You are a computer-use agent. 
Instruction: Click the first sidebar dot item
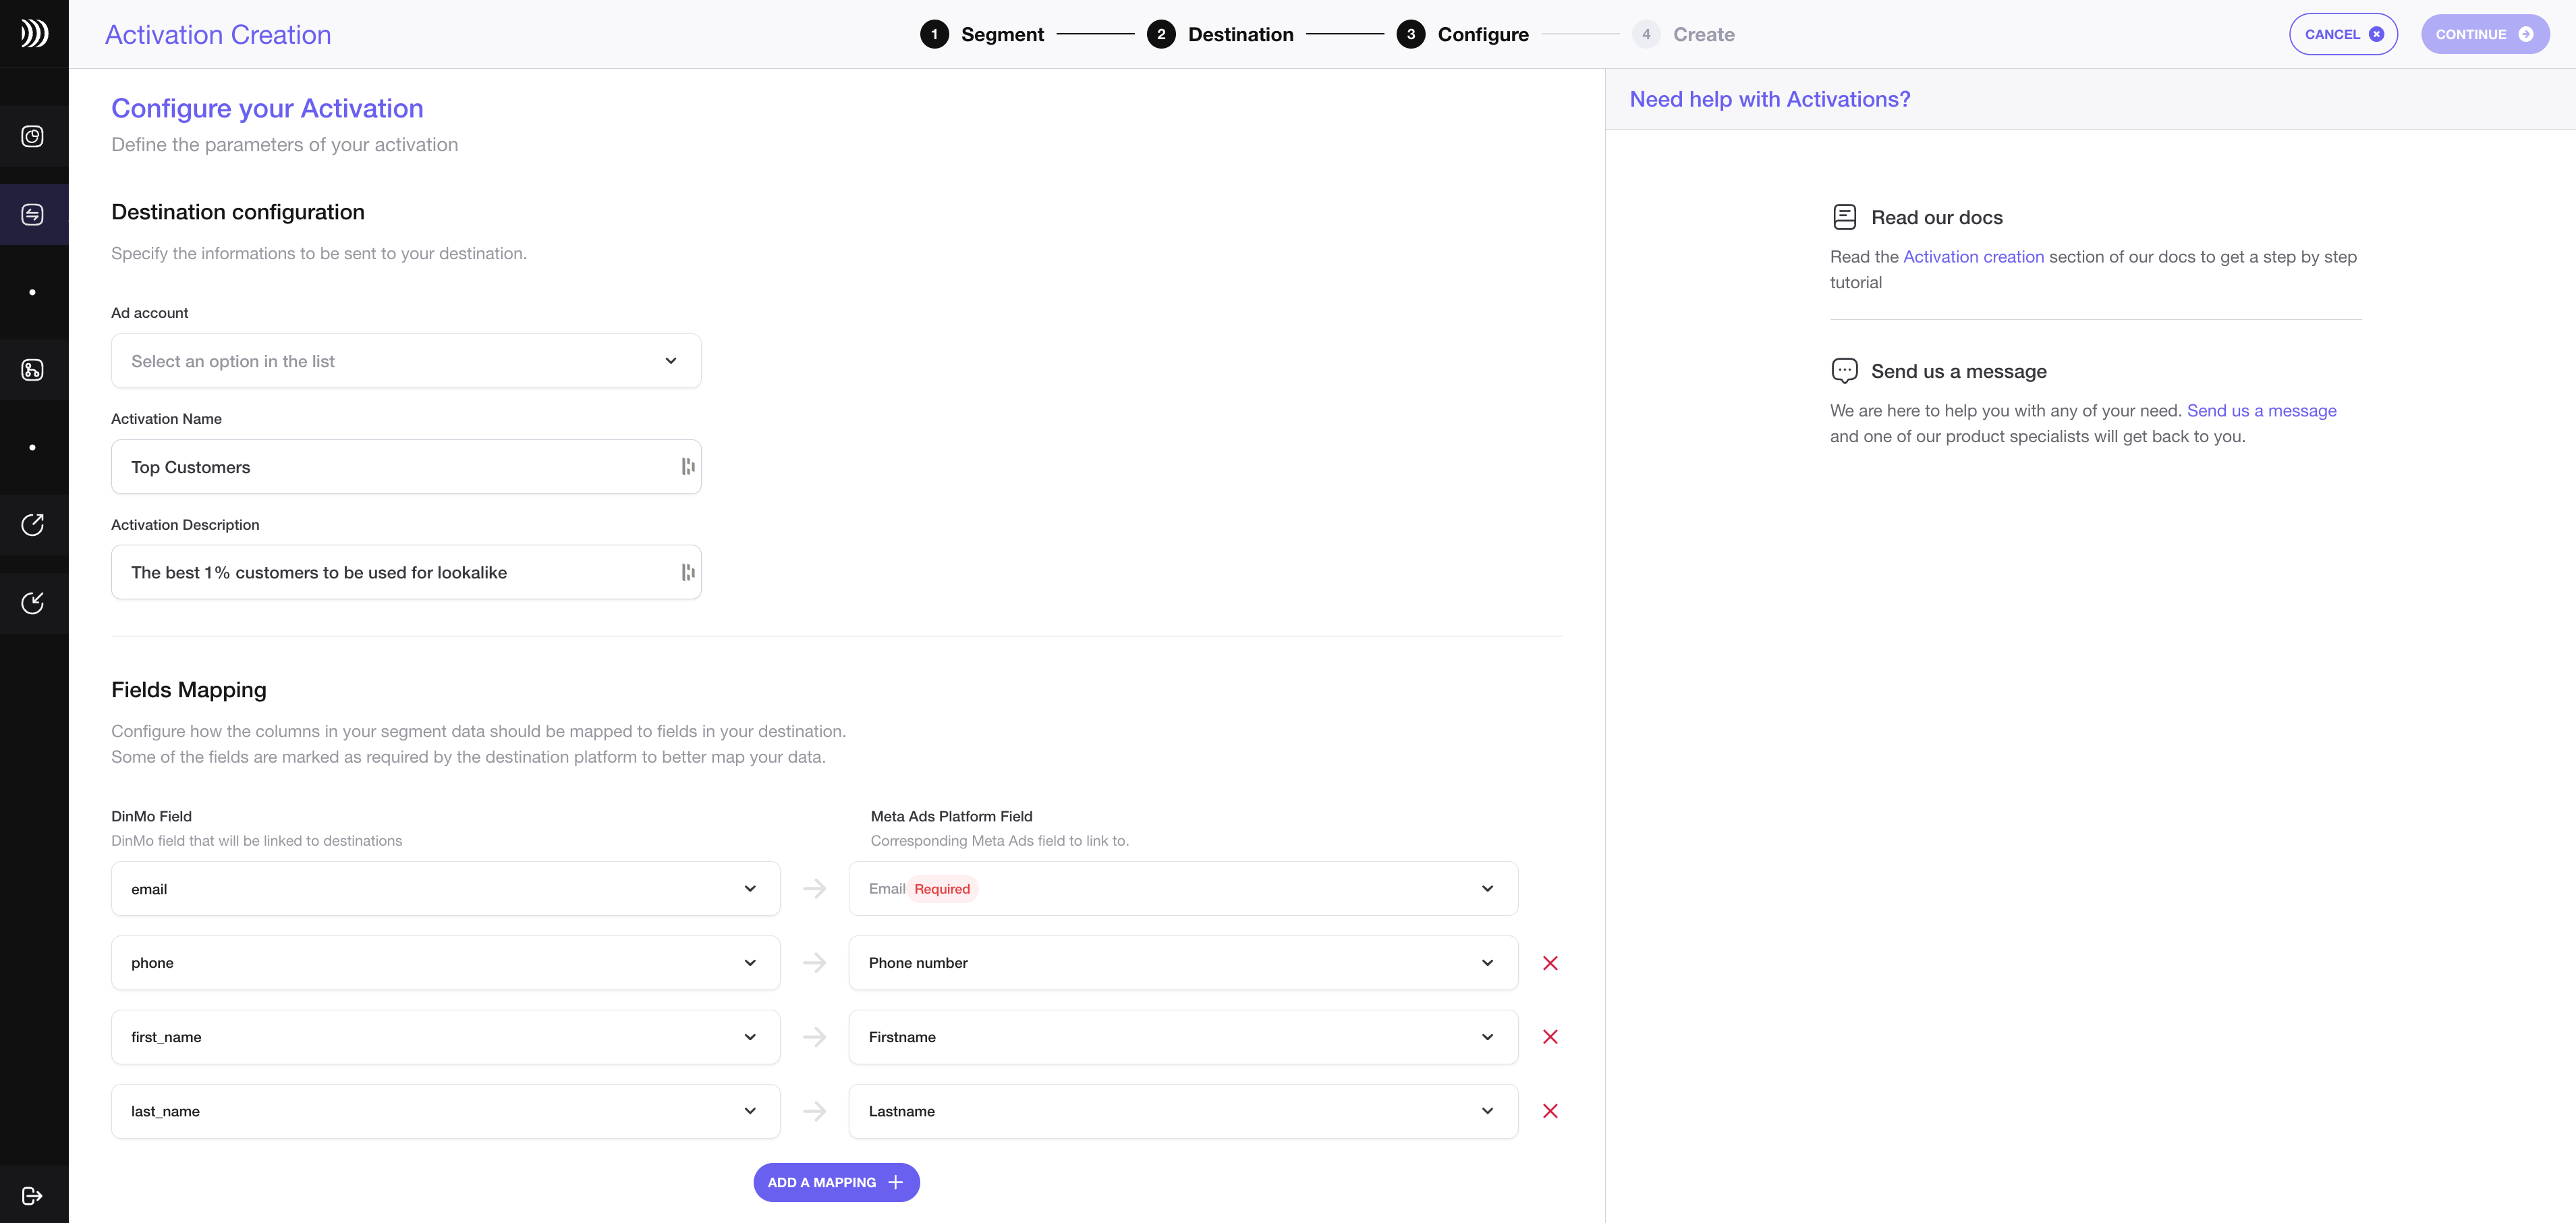[x=33, y=292]
